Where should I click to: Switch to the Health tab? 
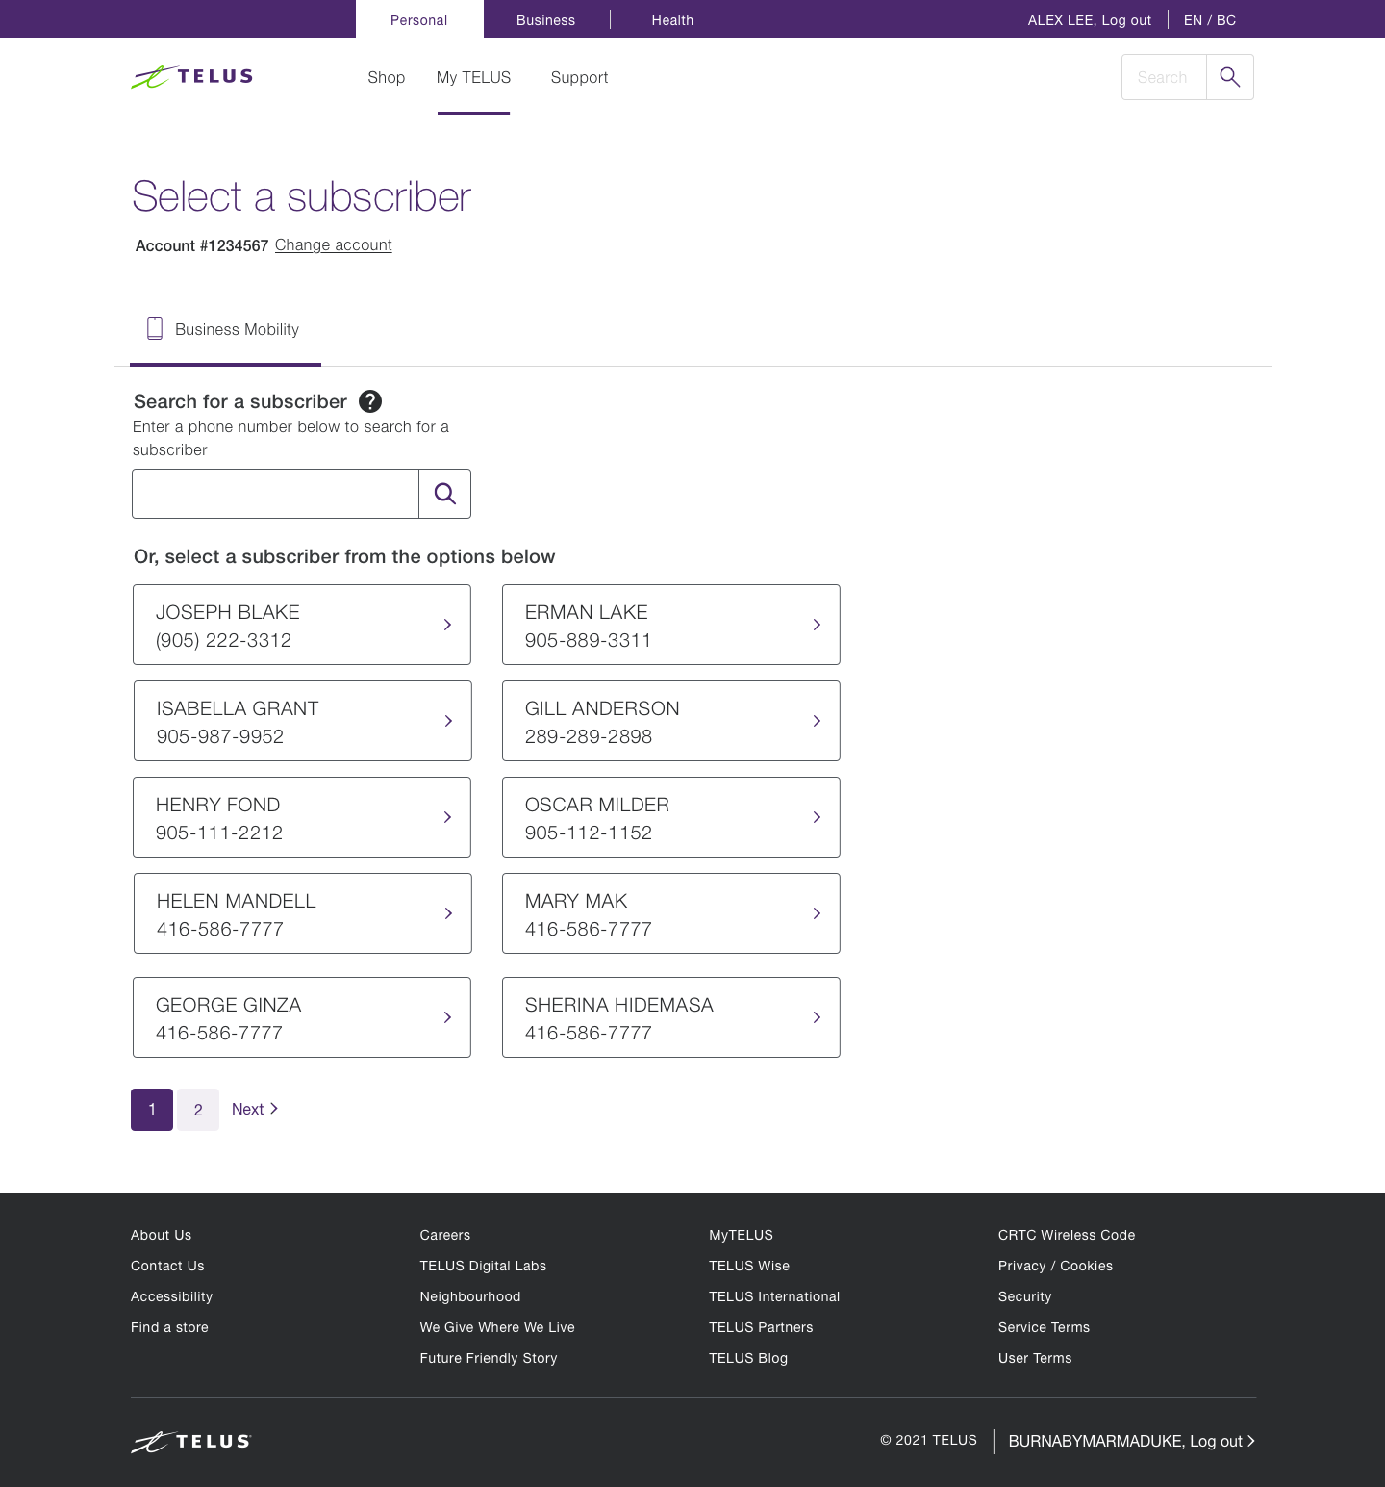pyautogui.click(x=672, y=20)
